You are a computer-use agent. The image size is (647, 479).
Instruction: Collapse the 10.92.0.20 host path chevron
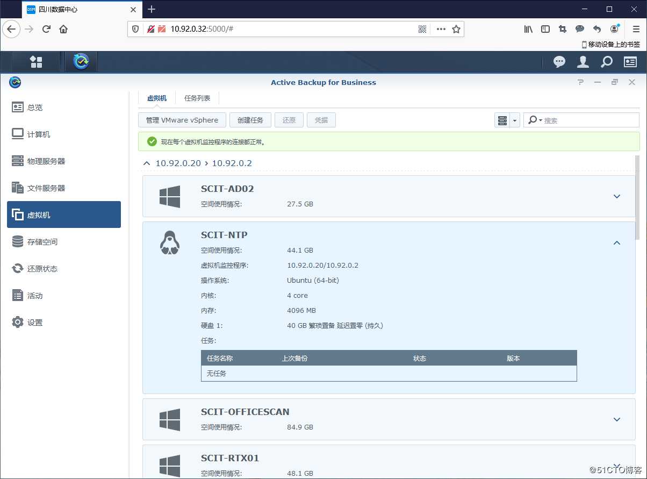146,163
